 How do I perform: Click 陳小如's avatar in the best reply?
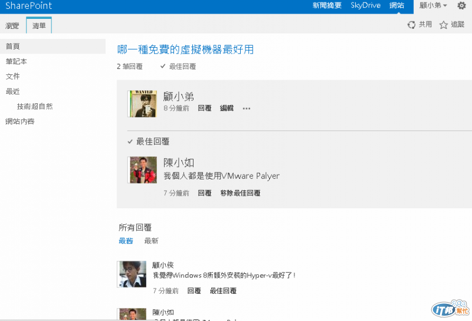pos(142,170)
